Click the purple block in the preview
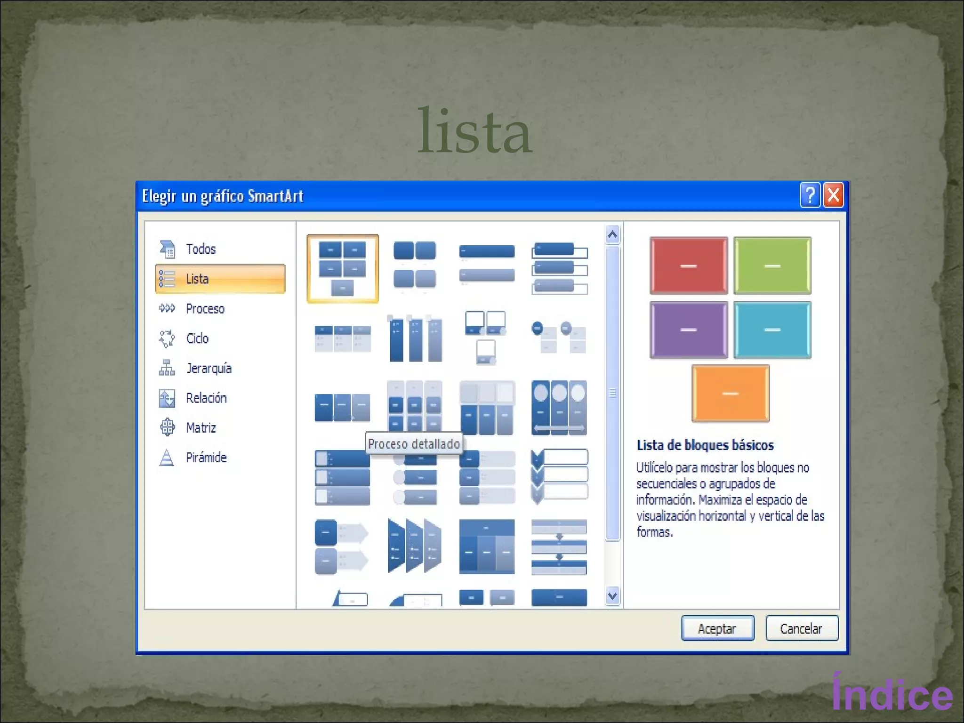Image resolution: width=964 pixels, height=723 pixels. pos(689,330)
